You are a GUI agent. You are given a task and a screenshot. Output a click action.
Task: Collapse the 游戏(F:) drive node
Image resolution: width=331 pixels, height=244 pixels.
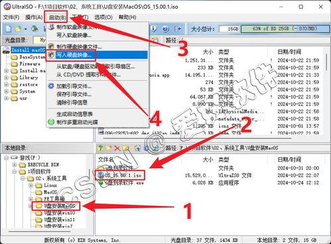7,158
